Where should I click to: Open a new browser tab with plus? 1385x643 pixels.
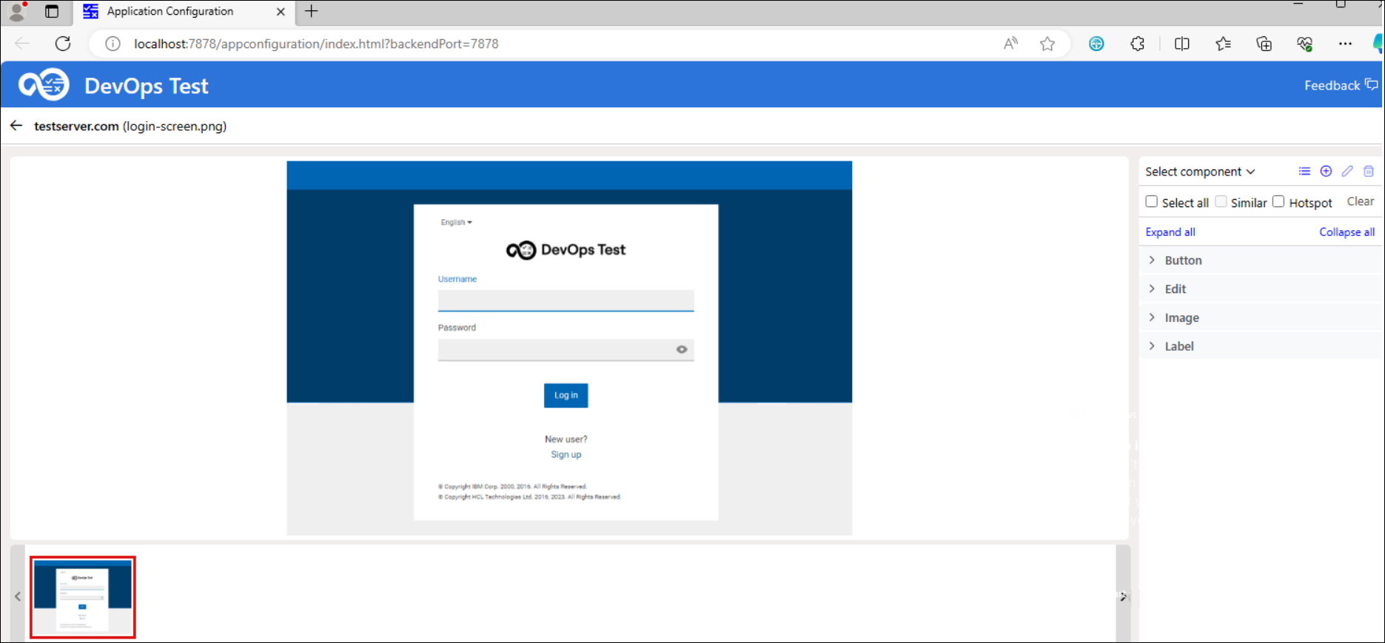point(312,11)
